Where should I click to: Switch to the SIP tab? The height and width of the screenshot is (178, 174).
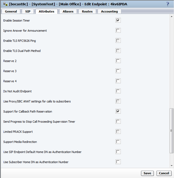28,11
